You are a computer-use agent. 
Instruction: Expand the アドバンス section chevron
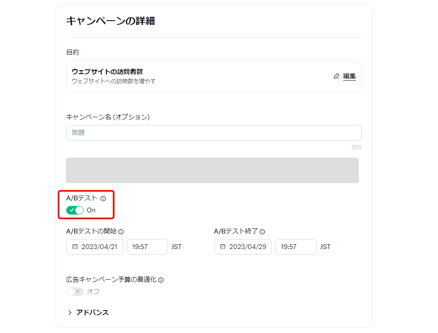[70, 313]
